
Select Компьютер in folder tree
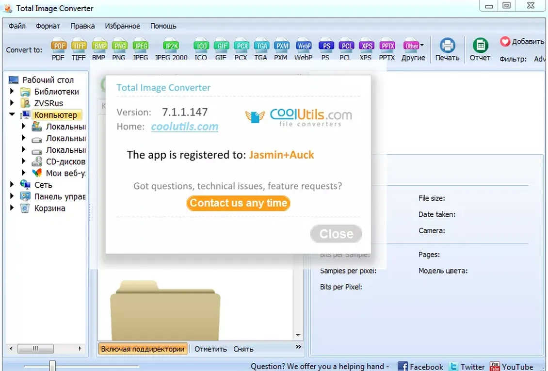56,115
